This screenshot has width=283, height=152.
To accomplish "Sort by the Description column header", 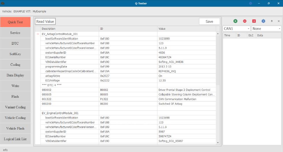I will (x=70, y=29).
